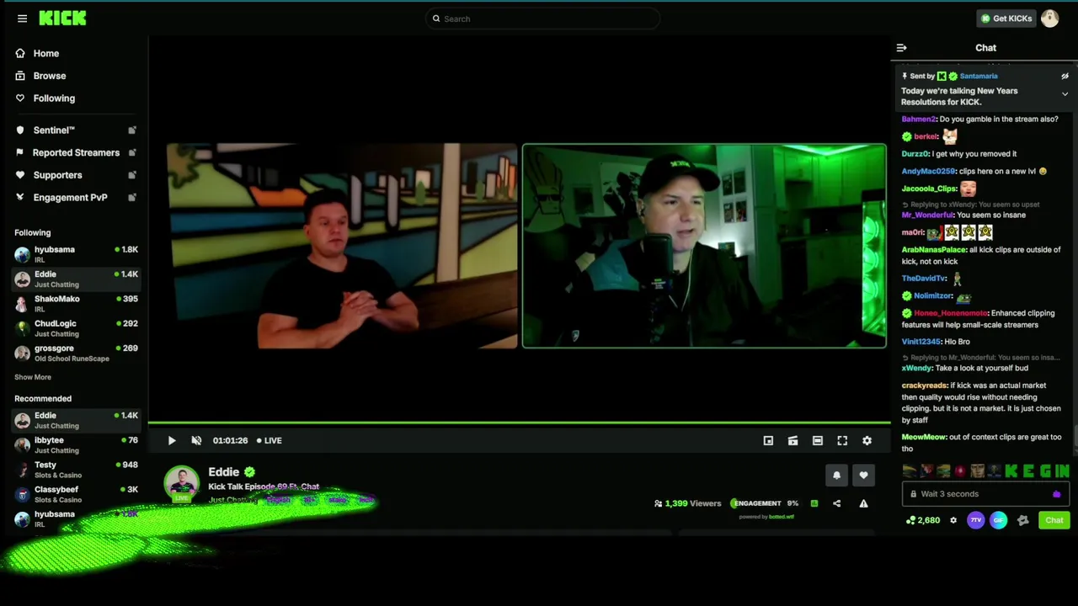Open the green engagement chart icon
This screenshot has height=606, width=1078.
click(814, 503)
